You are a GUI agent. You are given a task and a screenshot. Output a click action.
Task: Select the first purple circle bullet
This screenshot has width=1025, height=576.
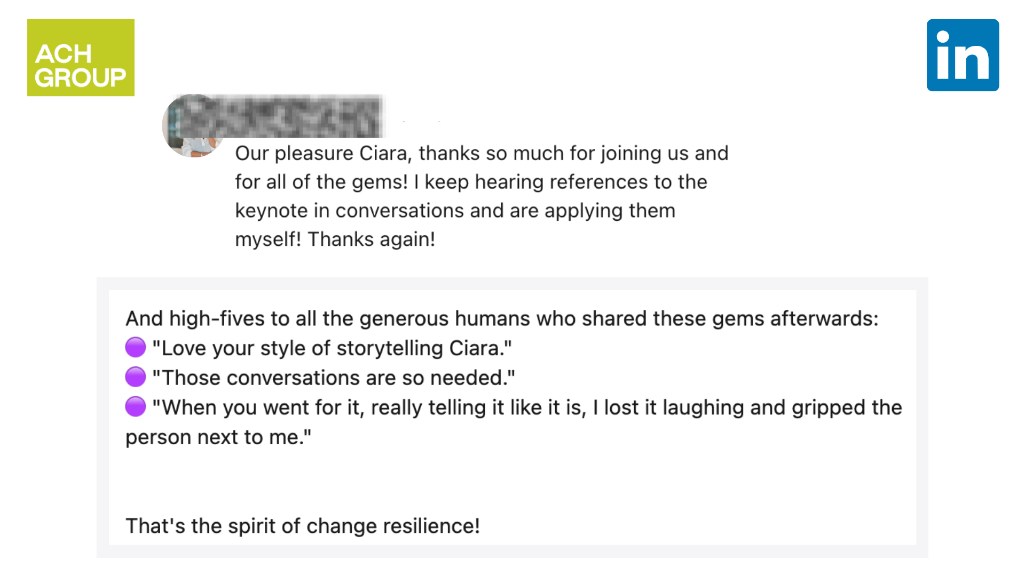[136, 347]
